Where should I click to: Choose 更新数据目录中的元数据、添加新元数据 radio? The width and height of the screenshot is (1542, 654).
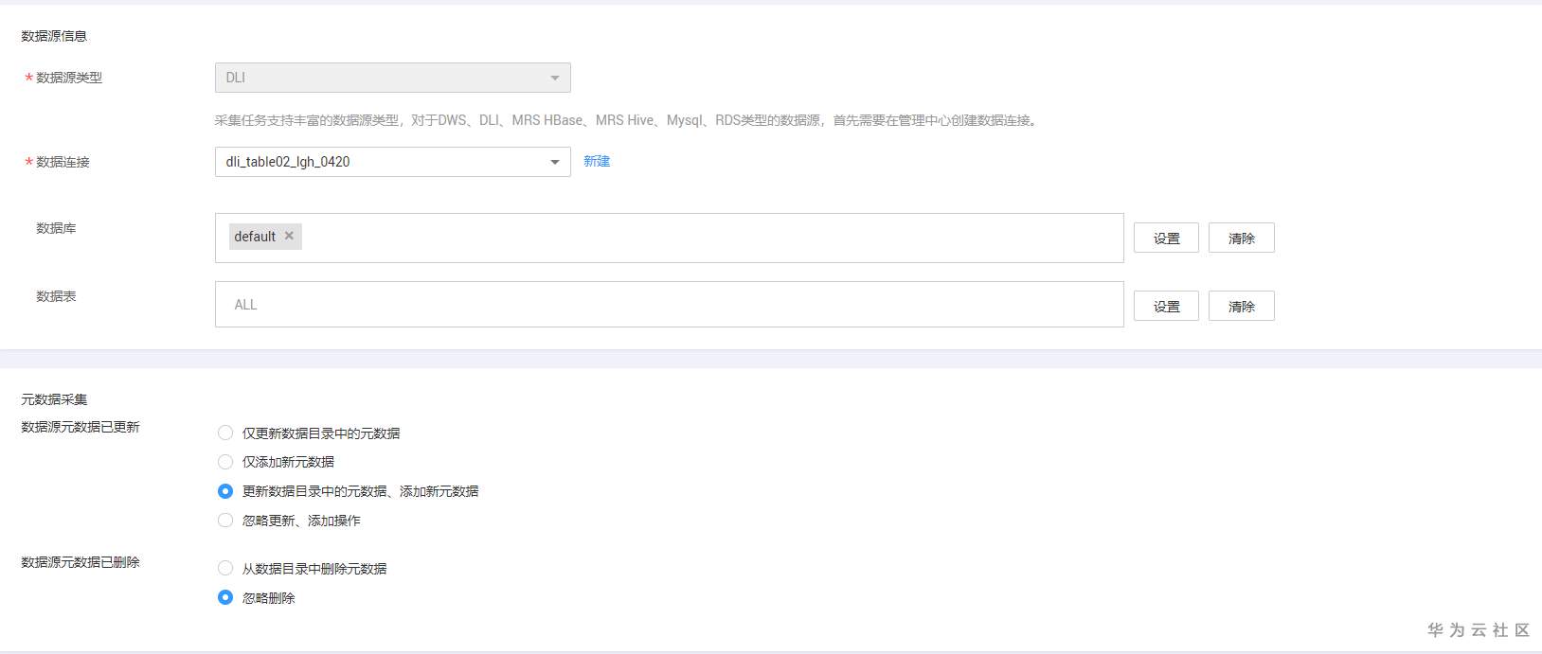(225, 491)
